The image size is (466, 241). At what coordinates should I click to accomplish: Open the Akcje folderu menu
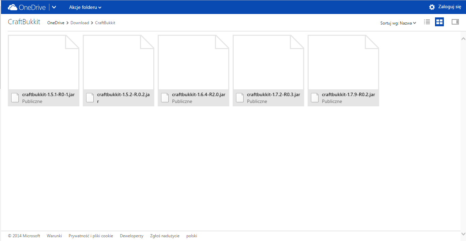coord(85,7)
